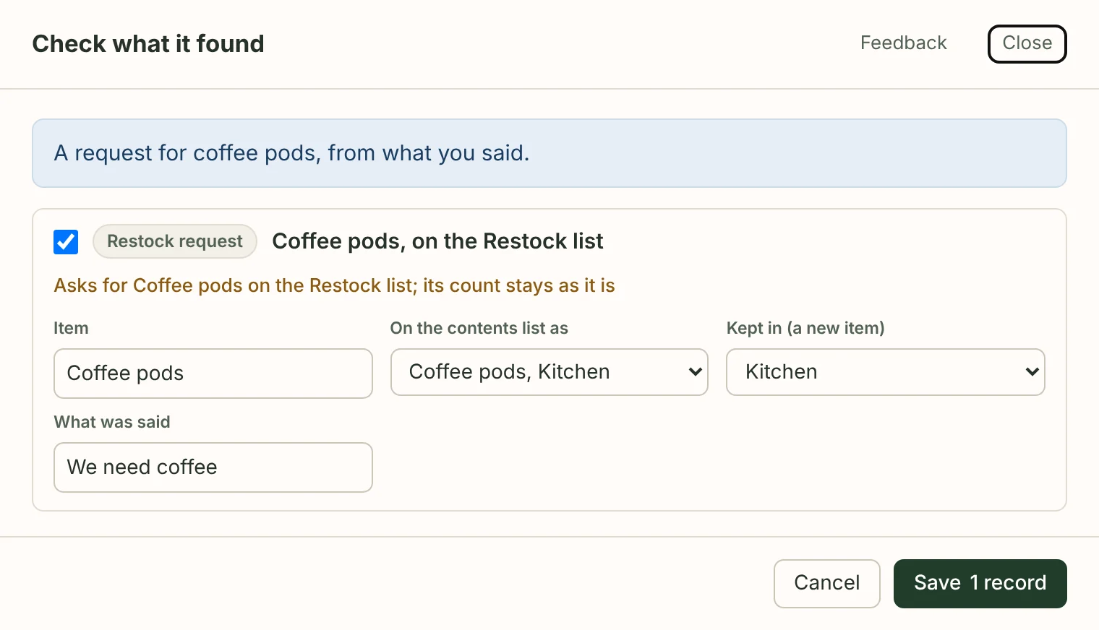Viewport: 1099px width, 630px height.
Task: Click the 'Coffee pods, on the Restock list' heading
Action: click(x=437, y=241)
